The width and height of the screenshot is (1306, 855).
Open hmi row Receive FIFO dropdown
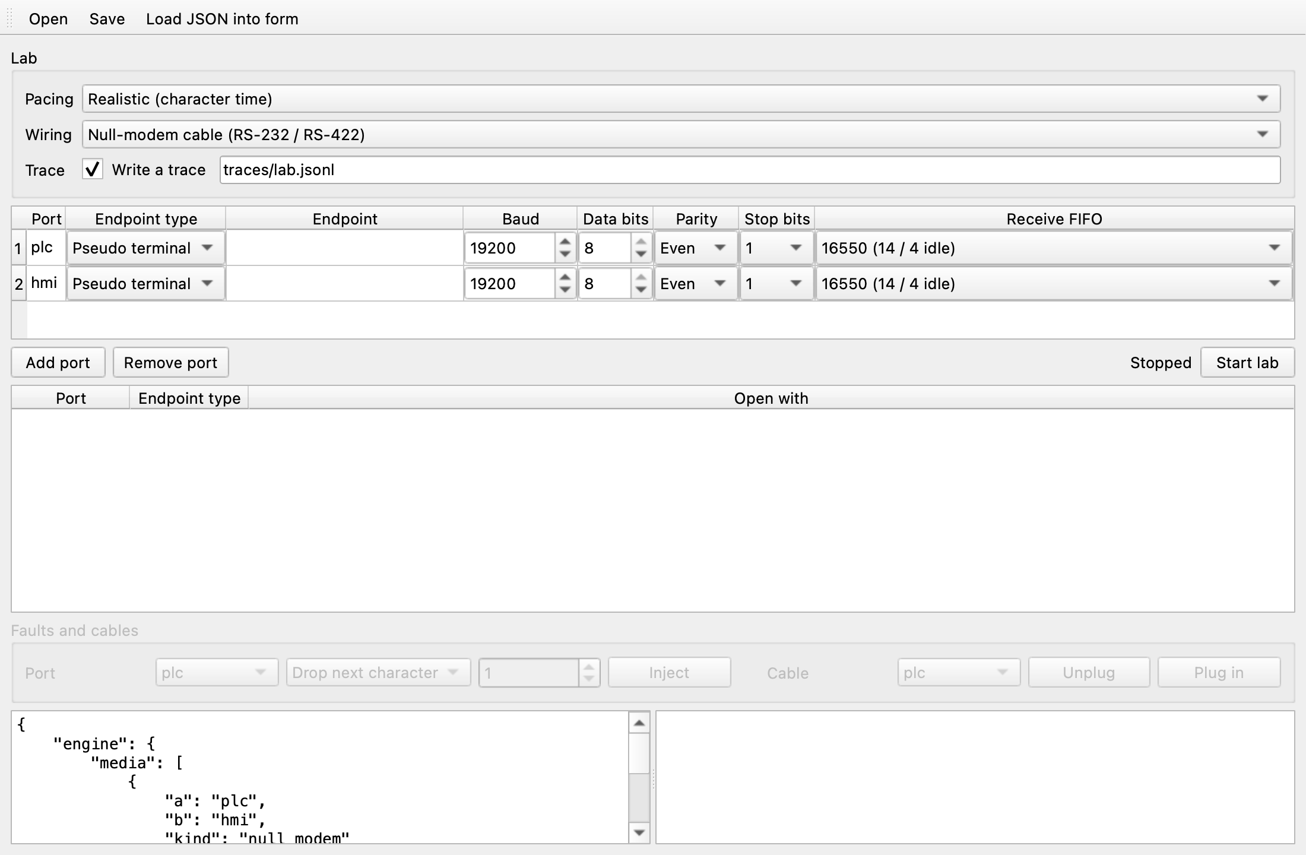[1054, 283]
